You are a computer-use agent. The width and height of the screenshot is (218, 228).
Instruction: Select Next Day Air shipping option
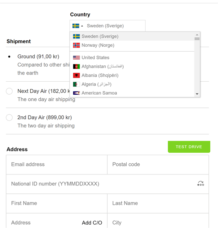9,91
